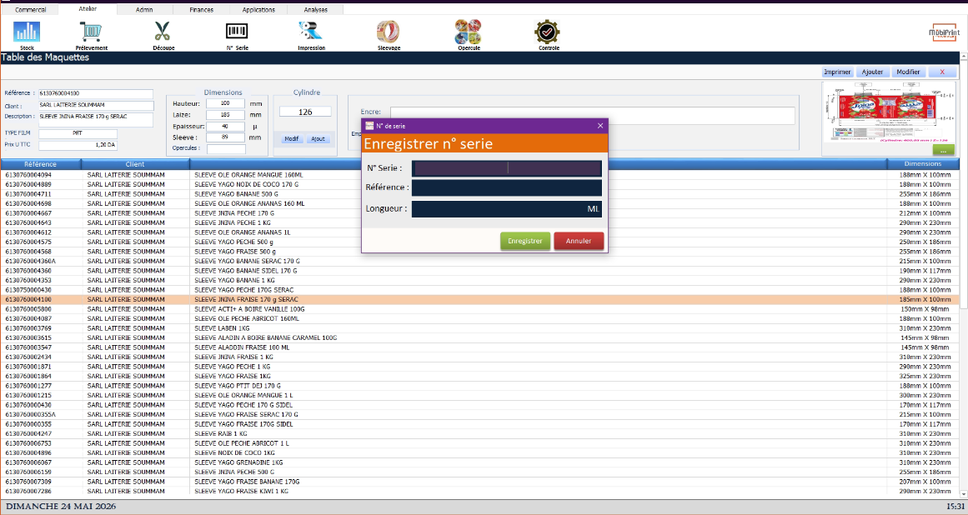Screen dimensions: 968x515
Task: Sort by the Dimensions column header
Action: click(x=923, y=164)
